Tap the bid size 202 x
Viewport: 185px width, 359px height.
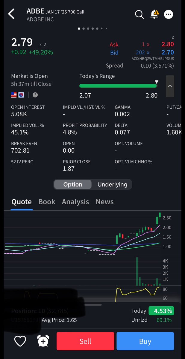click(142, 52)
